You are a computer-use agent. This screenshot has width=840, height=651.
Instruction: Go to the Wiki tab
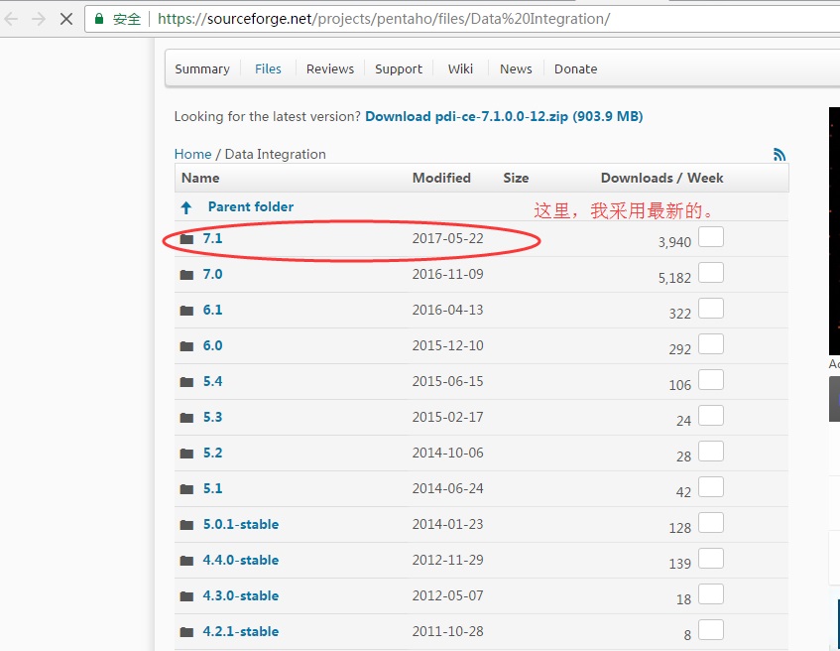[x=460, y=69]
